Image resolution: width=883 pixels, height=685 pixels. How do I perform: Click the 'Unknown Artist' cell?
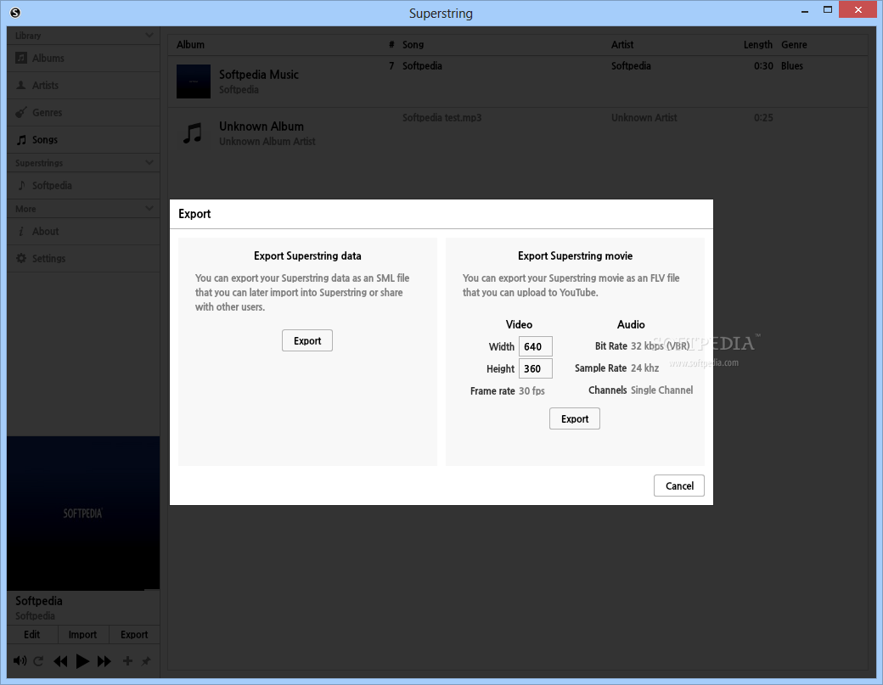644,118
